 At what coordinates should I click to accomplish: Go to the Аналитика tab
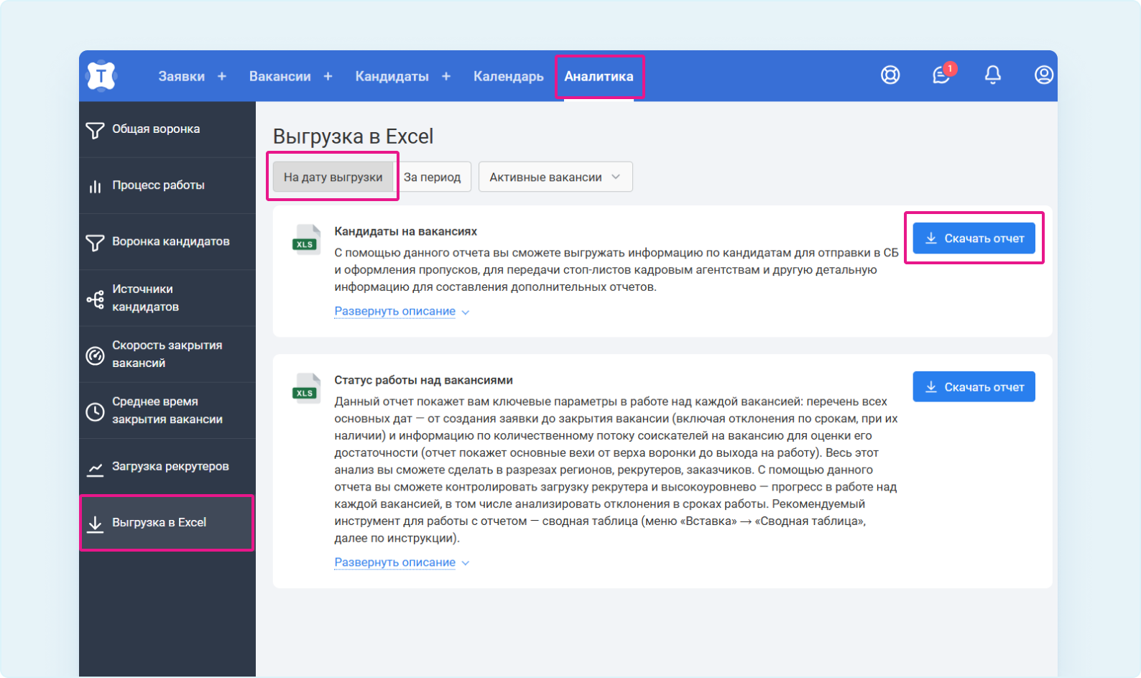(599, 76)
